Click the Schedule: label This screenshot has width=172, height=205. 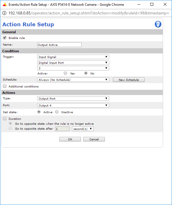click(x=10, y=79)
